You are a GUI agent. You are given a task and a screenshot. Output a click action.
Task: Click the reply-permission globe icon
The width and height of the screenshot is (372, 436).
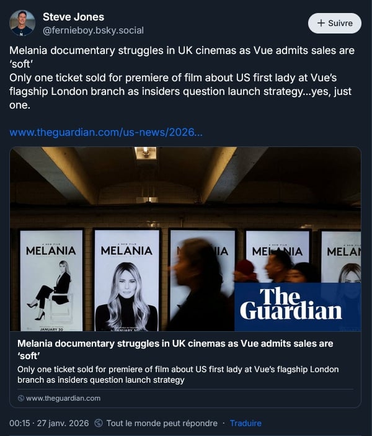pyautogui.click(x=99, y=423)
